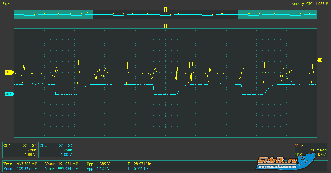Click the CH2 1 V/div scale value
Image resolution: width=331 pixels, height=173 pixels.
(x=66, y=150)
